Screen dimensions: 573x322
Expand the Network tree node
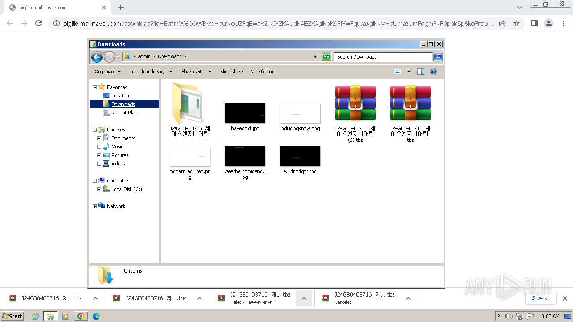coord(94,206)
